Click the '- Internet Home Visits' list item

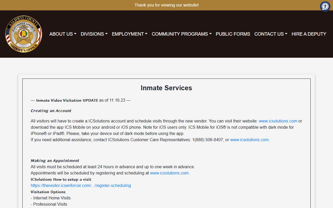(x=51, y=198)
